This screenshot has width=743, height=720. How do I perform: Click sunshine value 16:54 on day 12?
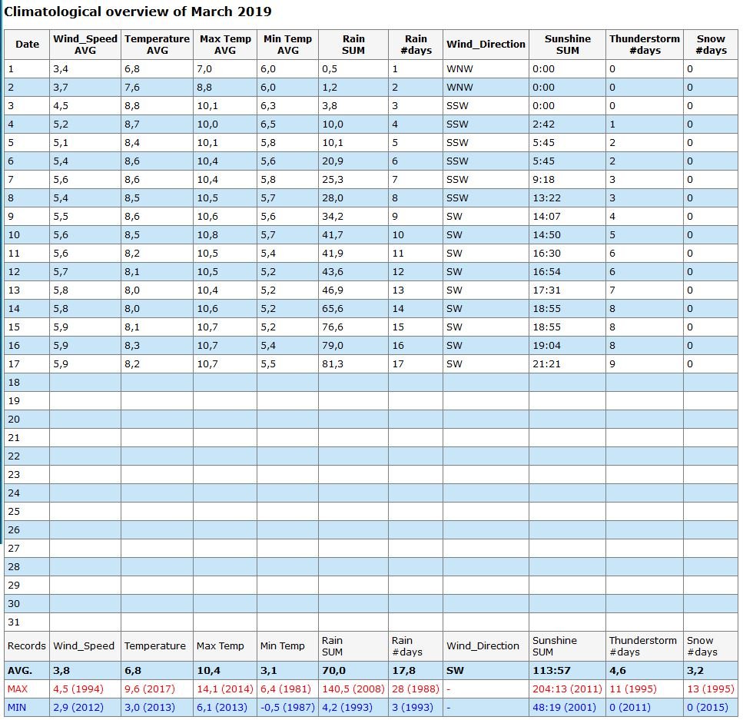(x=546, y=272)
